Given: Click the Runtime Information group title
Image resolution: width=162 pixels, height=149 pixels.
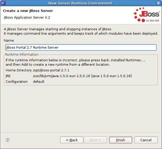Looking at the screenshot, I should click(22, 54).
